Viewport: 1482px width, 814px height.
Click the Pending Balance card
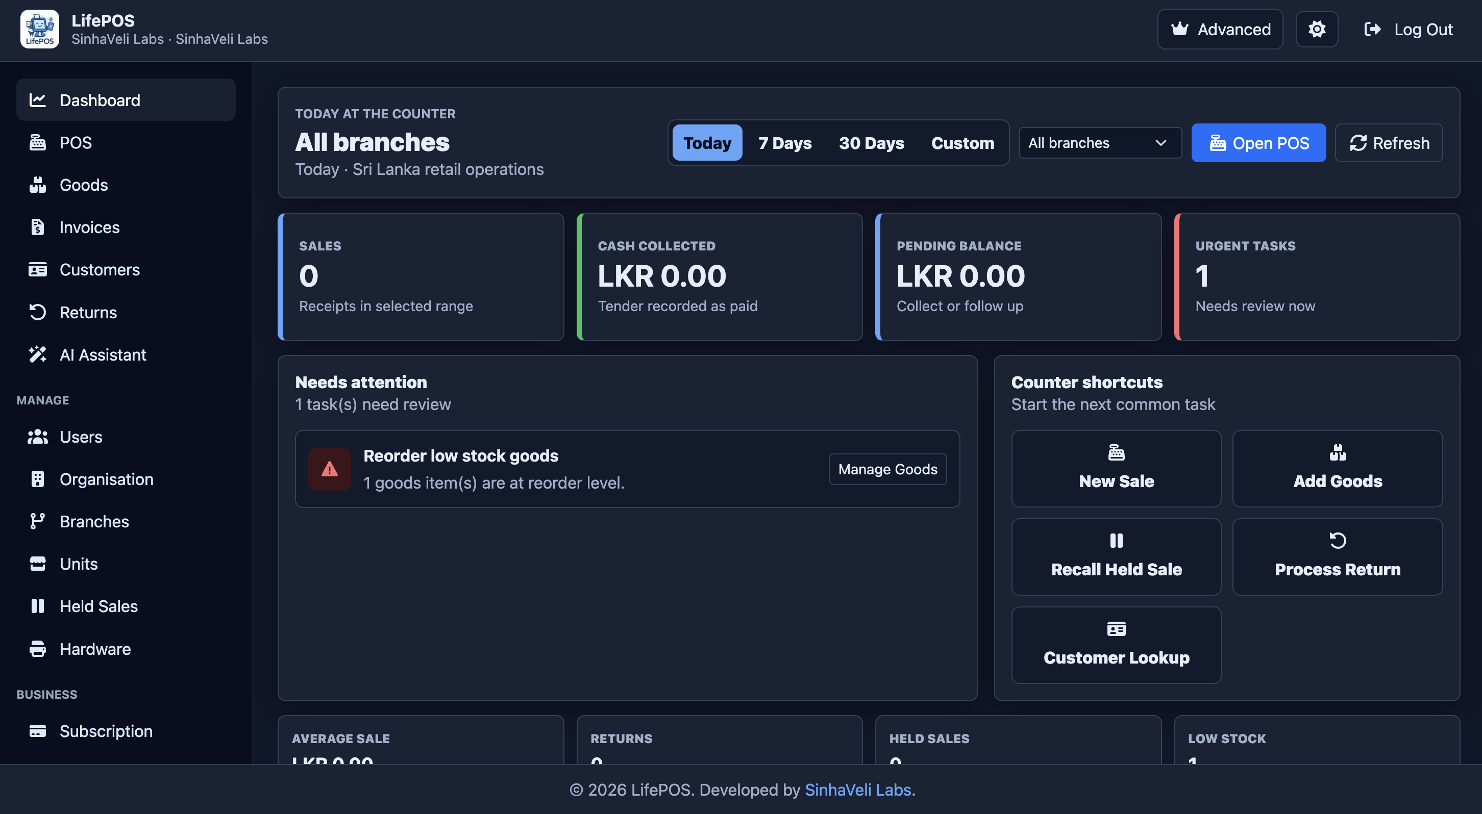pyautogui.click(x=1018, y=277)
